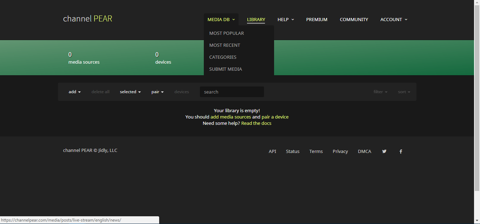Image resolution: width=480 pixels, height=224 pixels.
Task: Expand the add dropdown
Action: 74,92
